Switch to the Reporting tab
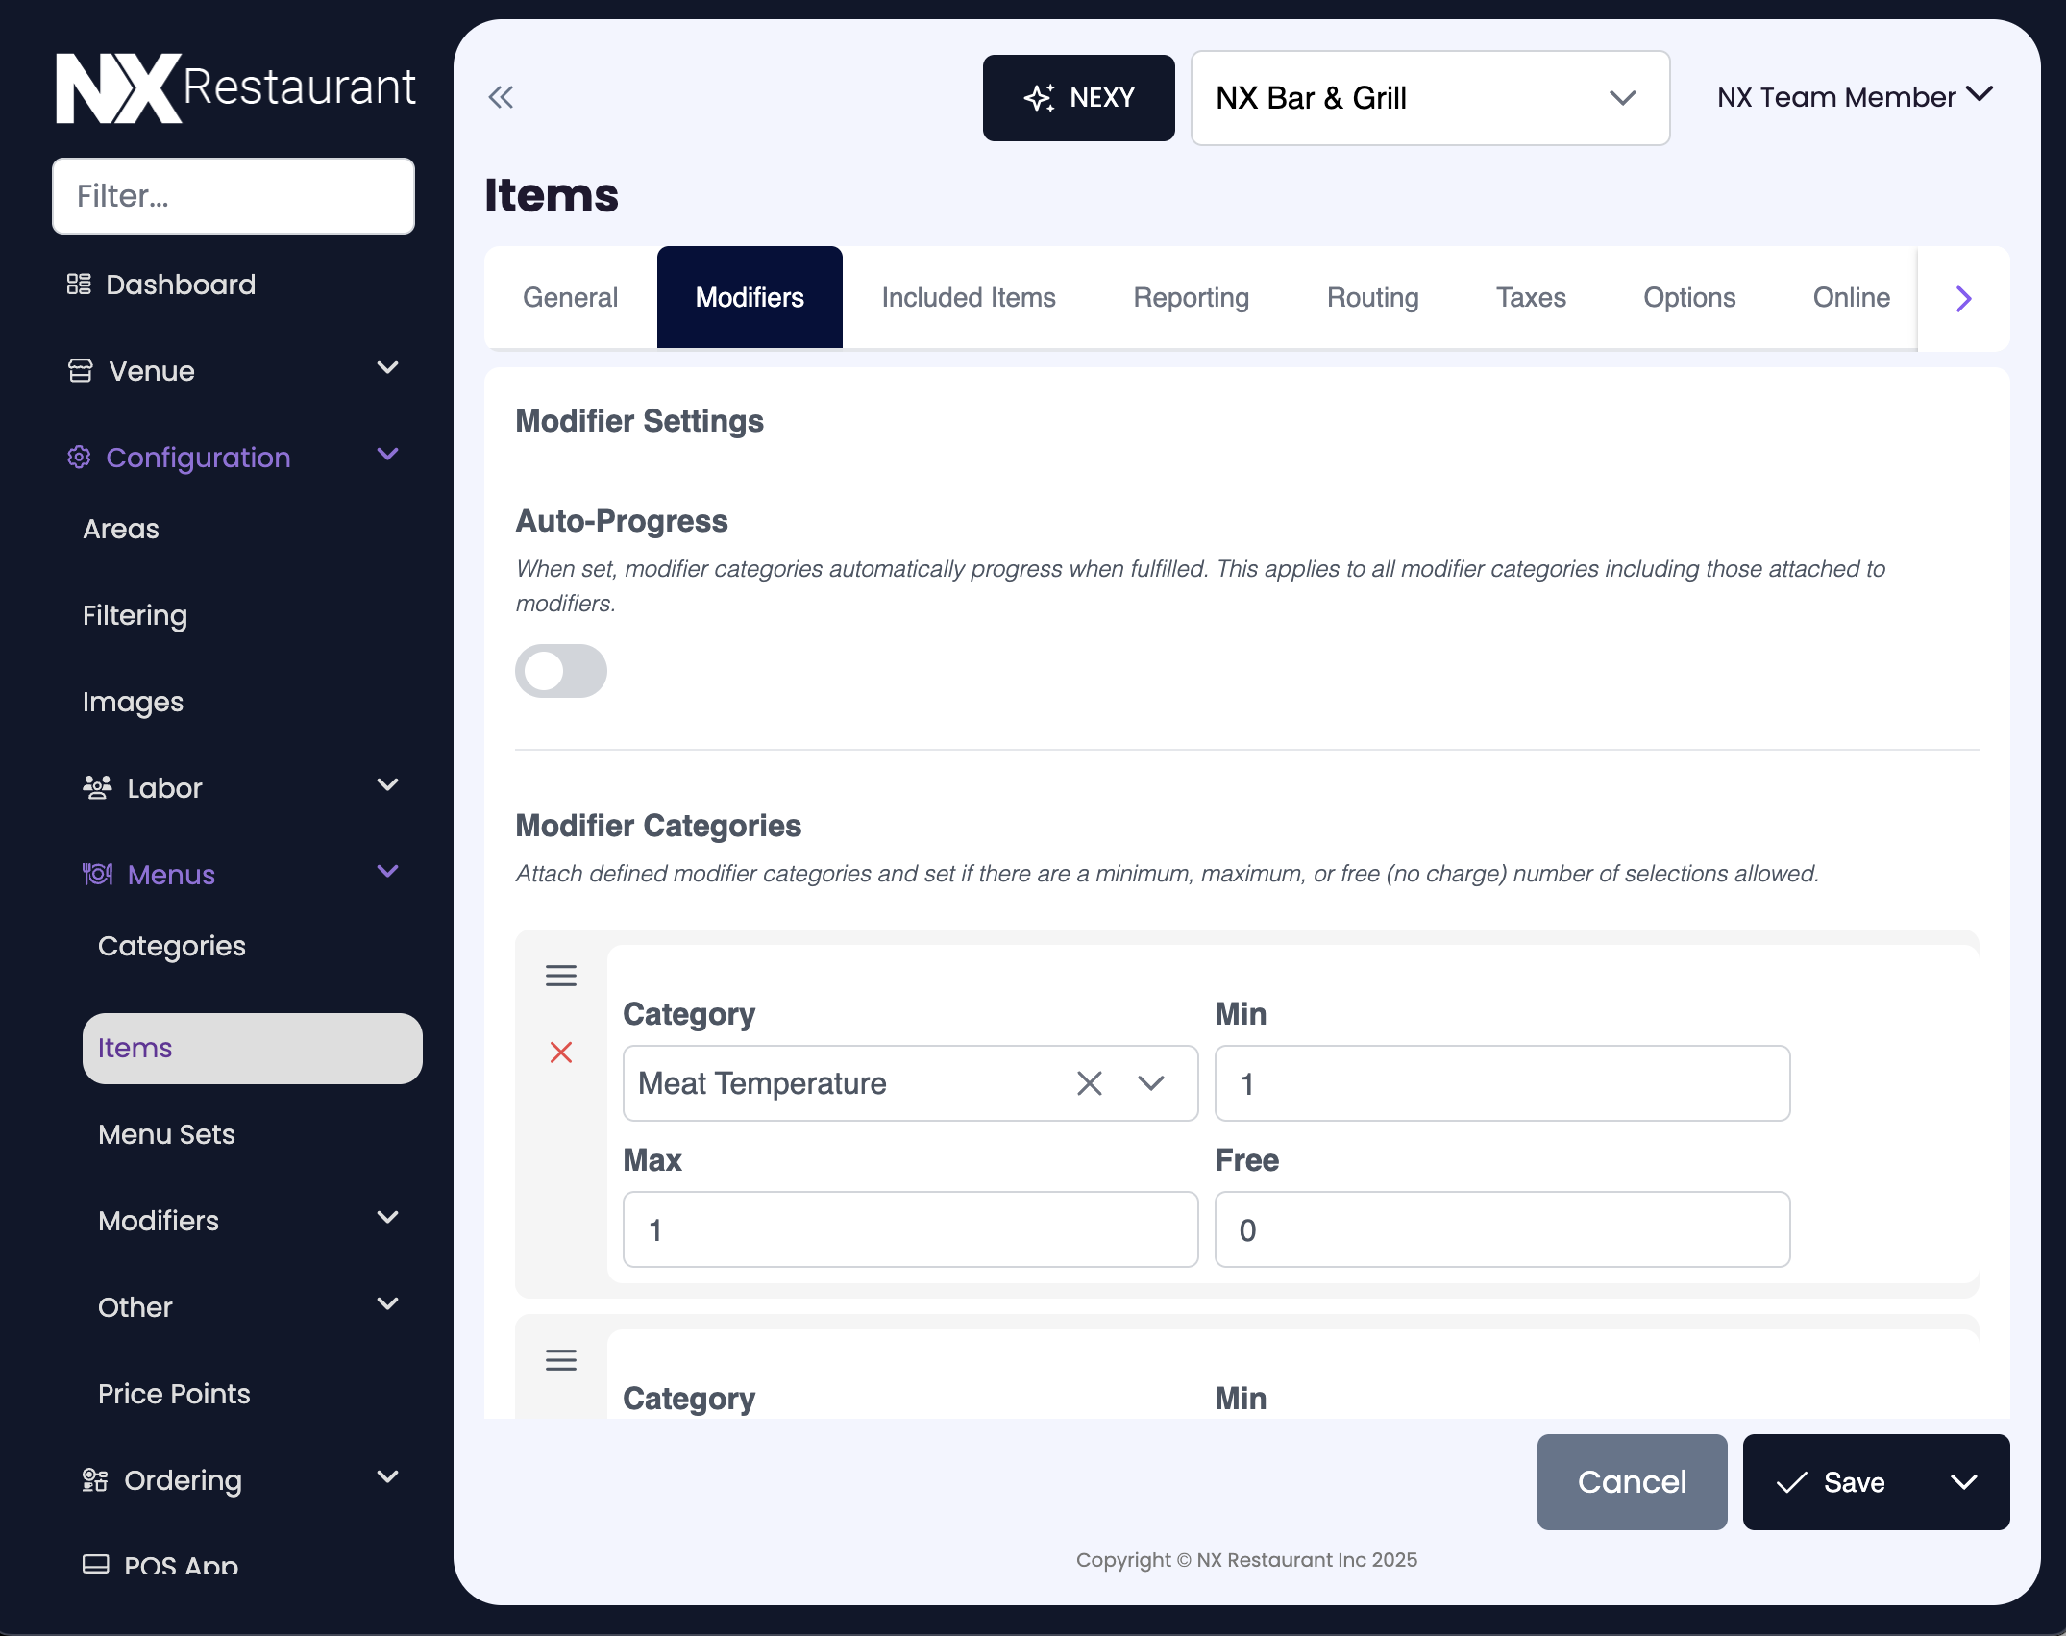Viewport: 2066px width, 1636px height. coord(1191,297)
